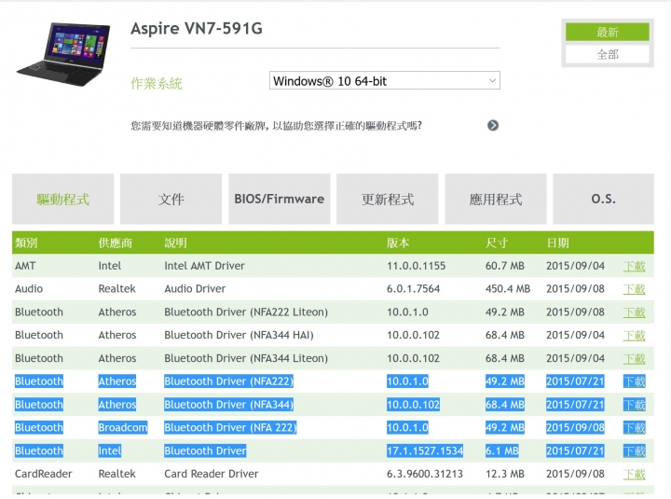Click the 60.7 MB size cell
This screenshot has height=499, width=671.
click(x=504, y=266)
